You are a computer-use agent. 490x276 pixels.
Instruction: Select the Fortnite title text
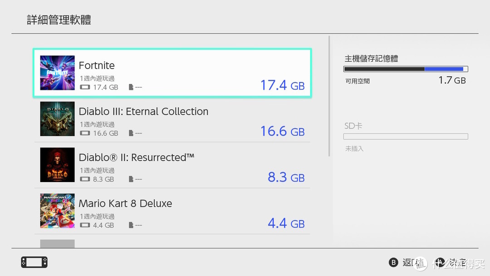click(x=97, y=65)
